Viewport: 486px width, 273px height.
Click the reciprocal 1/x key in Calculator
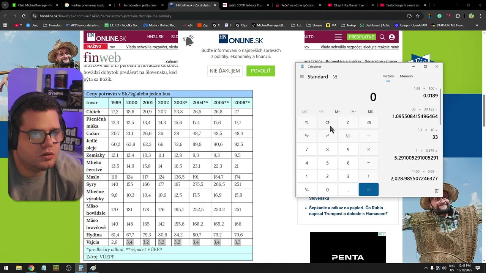pyautogui.click(x=307, y=136)
